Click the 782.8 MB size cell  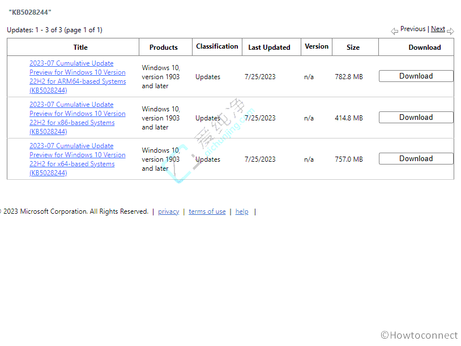pos(349,77)
